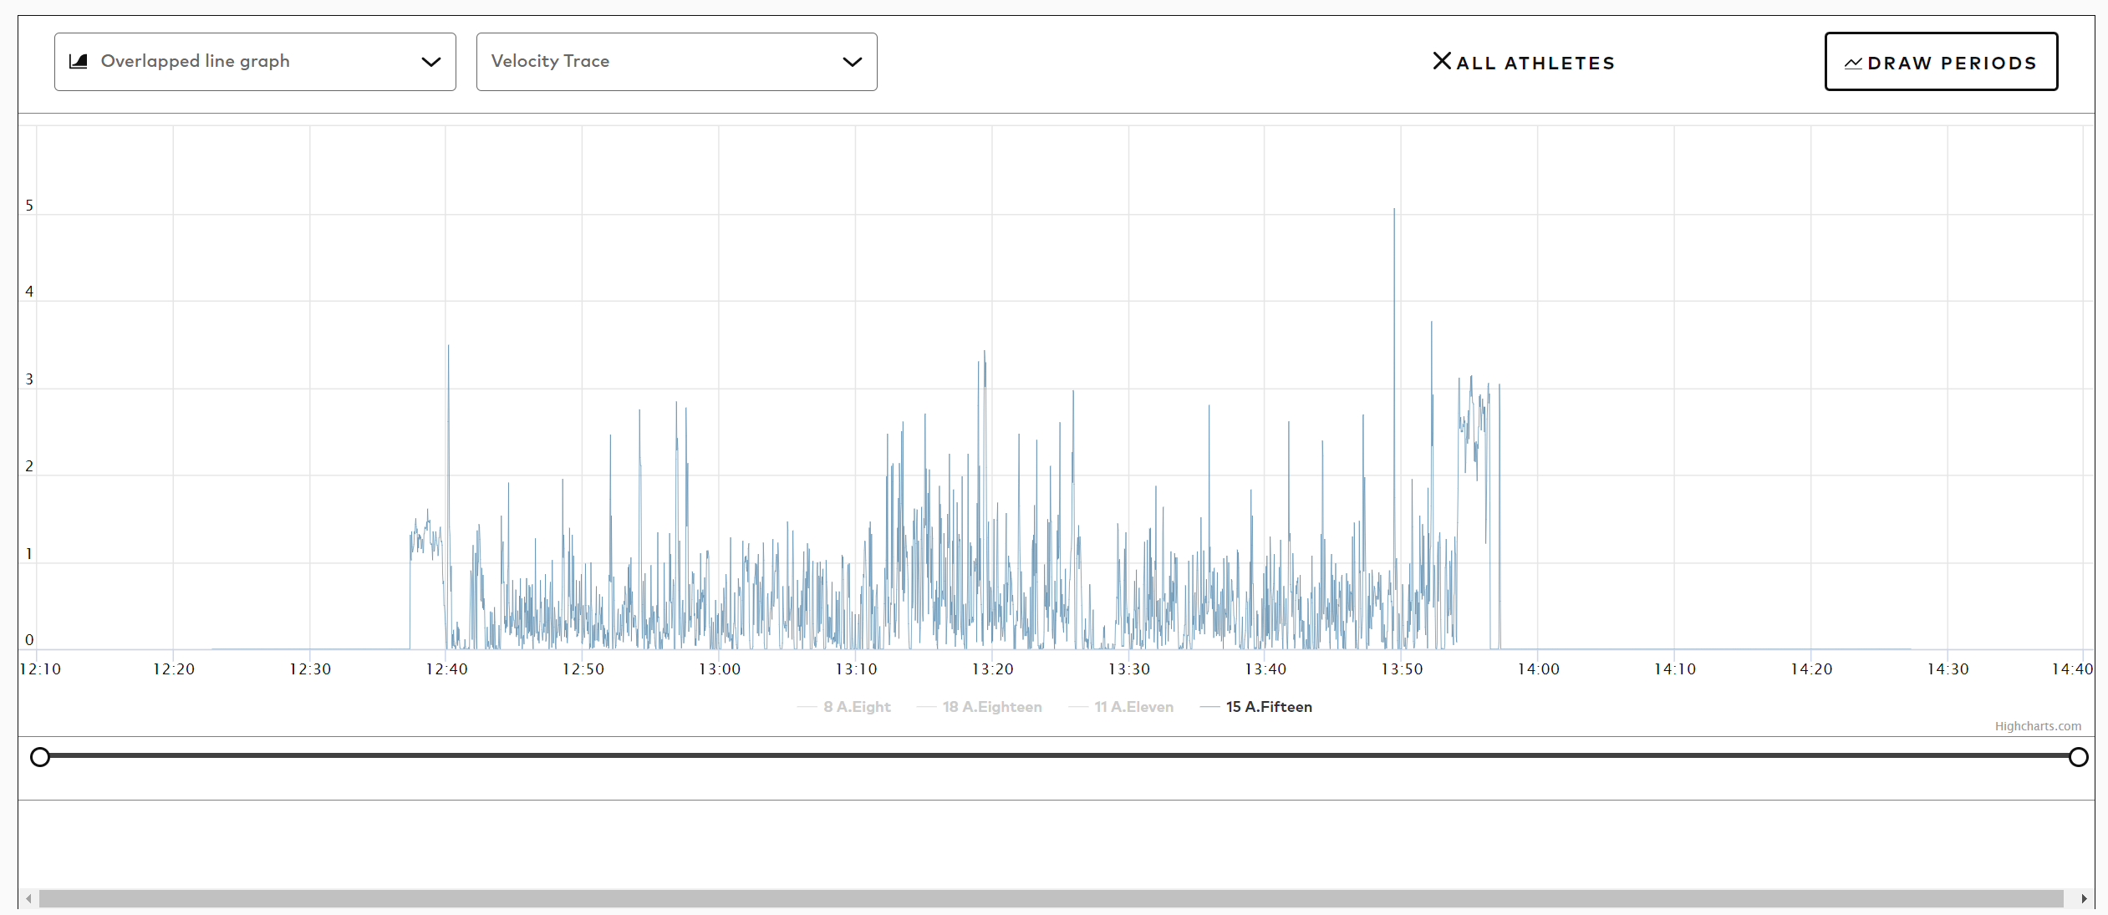This screenshot has width=2108, height=915.
Task: Click the chevron on the Velocity Trace selector
Action: (853, 62)
